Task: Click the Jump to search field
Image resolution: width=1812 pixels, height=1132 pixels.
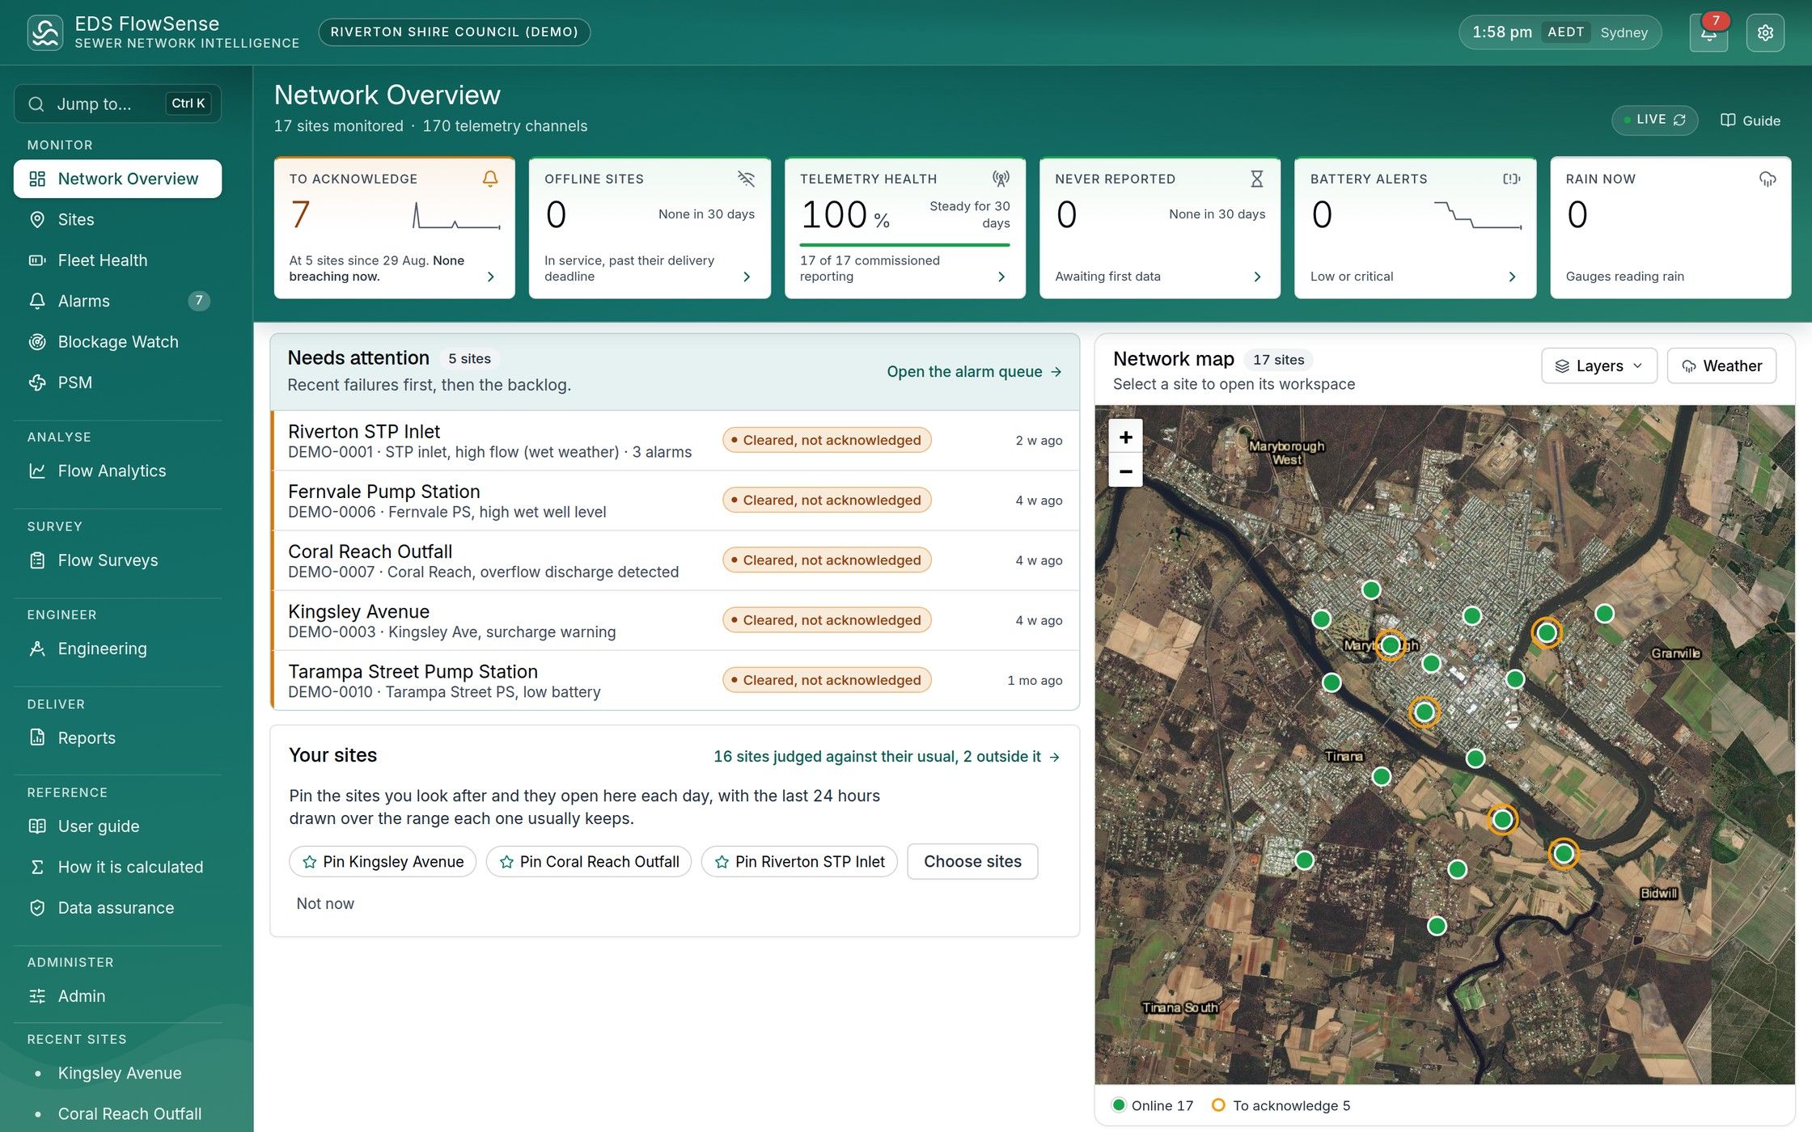Action: coord(117,103)
